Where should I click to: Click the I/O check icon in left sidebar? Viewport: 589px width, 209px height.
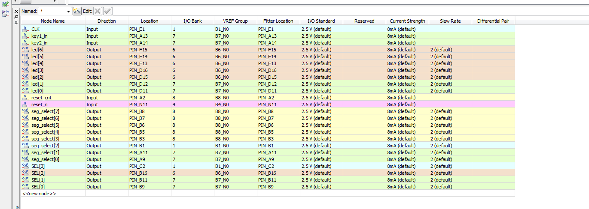pyautogui.click(x=6, y=3)
